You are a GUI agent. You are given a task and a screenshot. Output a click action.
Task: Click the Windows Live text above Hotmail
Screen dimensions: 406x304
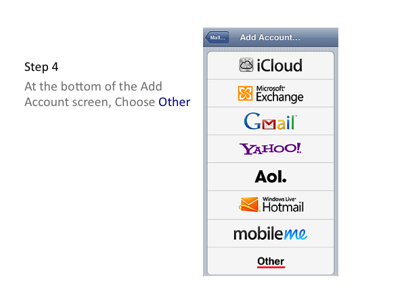279,199
